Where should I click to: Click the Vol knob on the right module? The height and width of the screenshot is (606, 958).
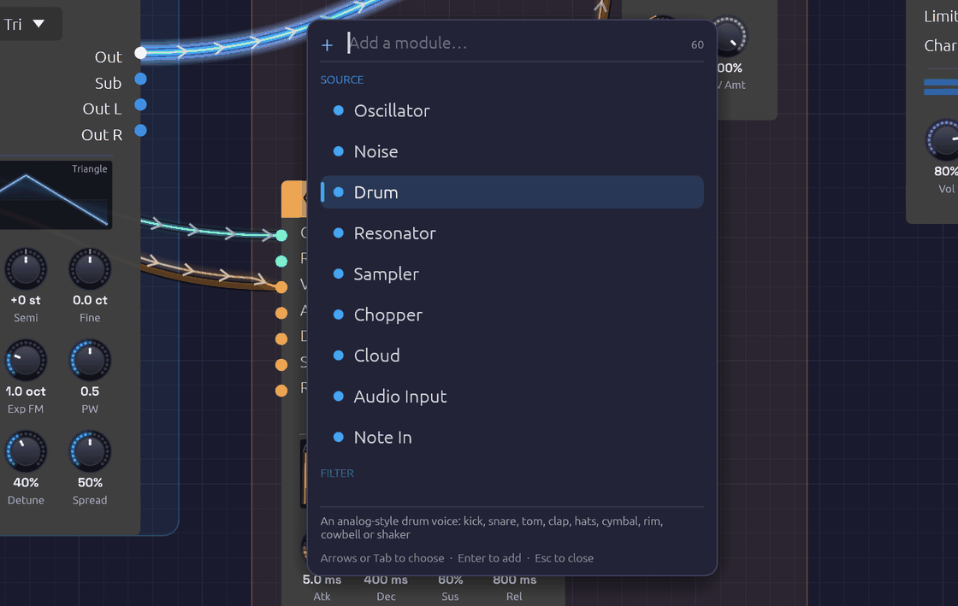point(944,140)
